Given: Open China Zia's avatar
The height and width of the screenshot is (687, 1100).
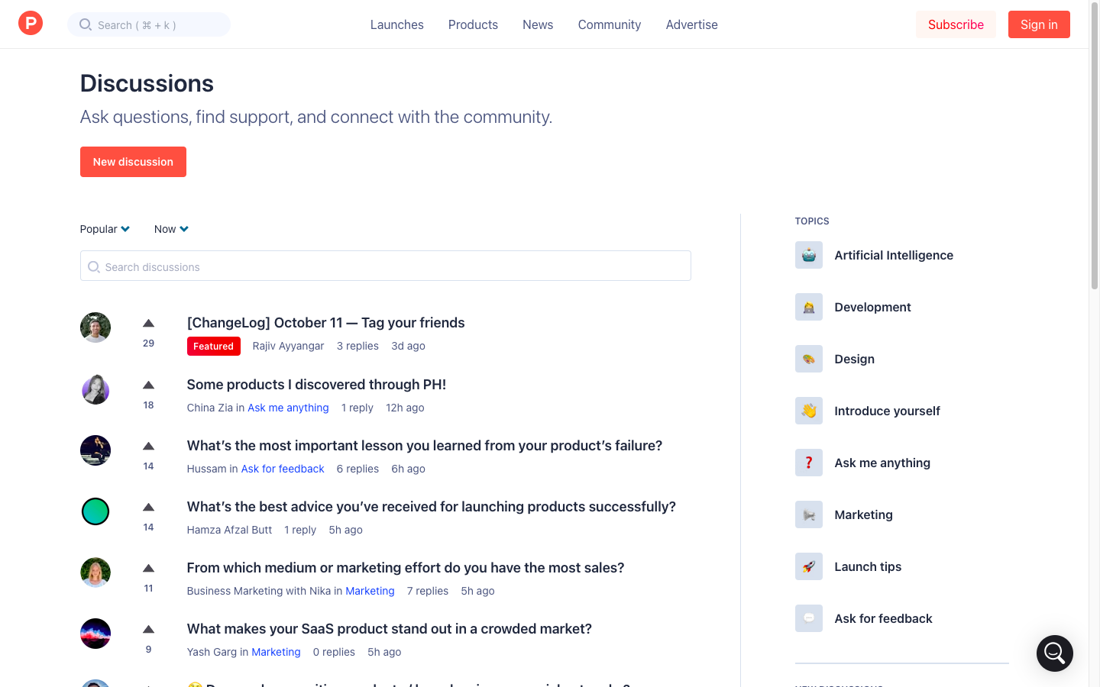Looking at the screenshot, I should (95, 389).
